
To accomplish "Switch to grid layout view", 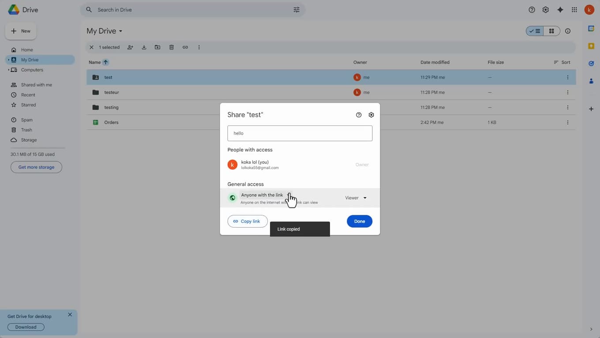I will 551,31.
